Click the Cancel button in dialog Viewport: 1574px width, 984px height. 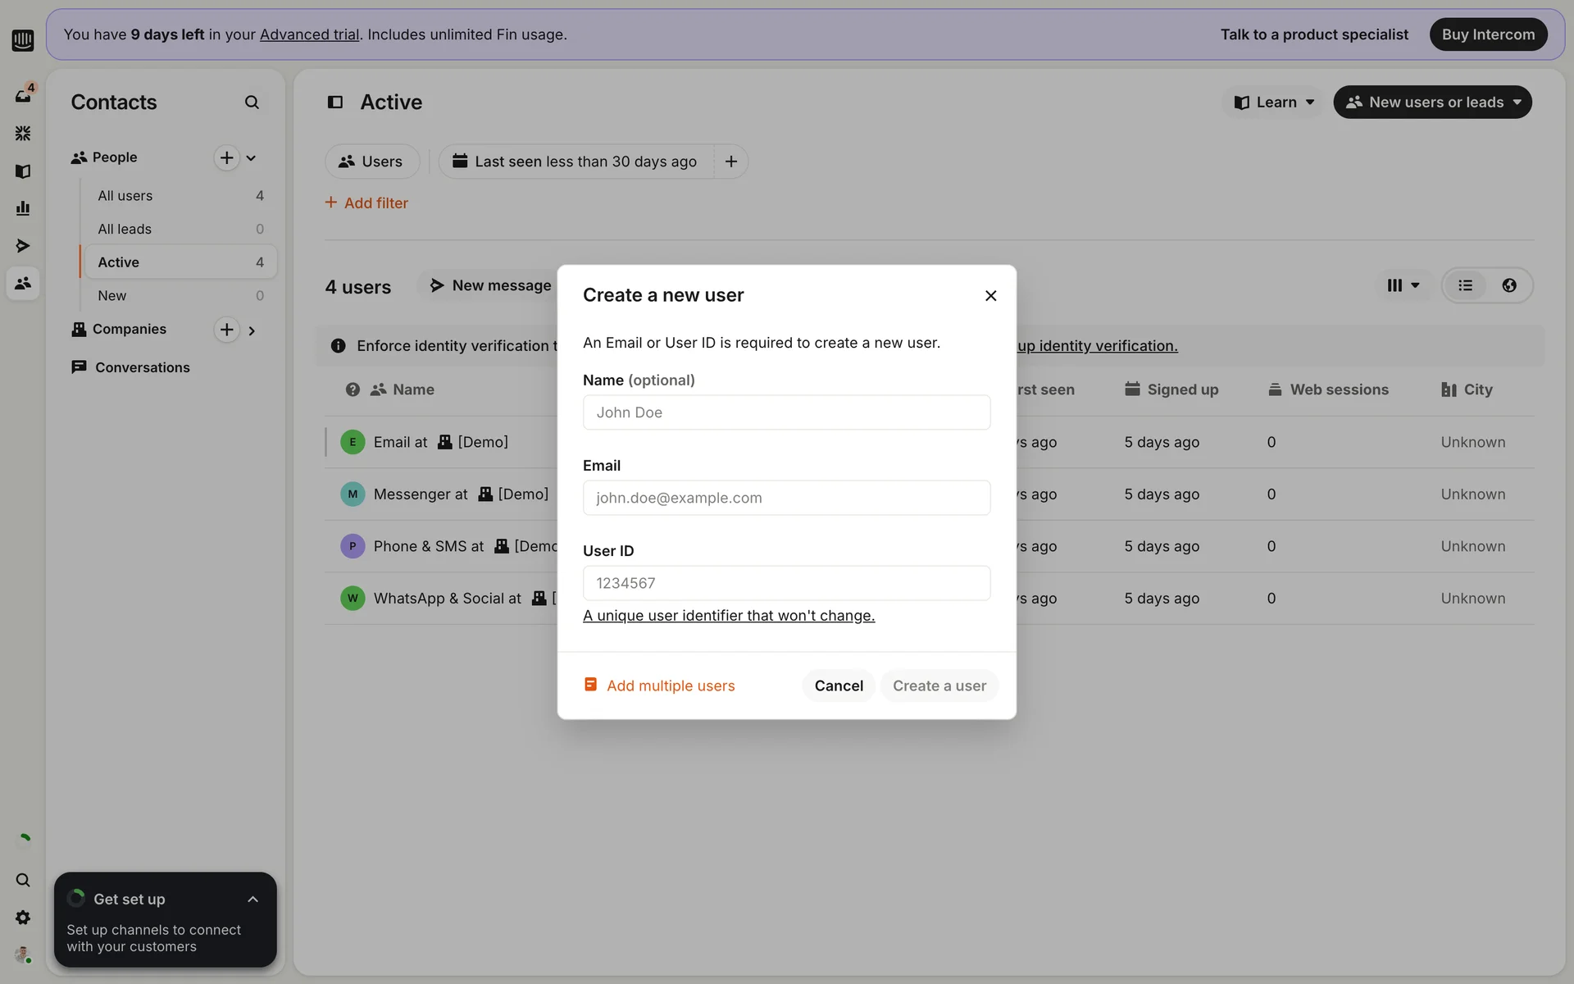click(x=838, y=686)
